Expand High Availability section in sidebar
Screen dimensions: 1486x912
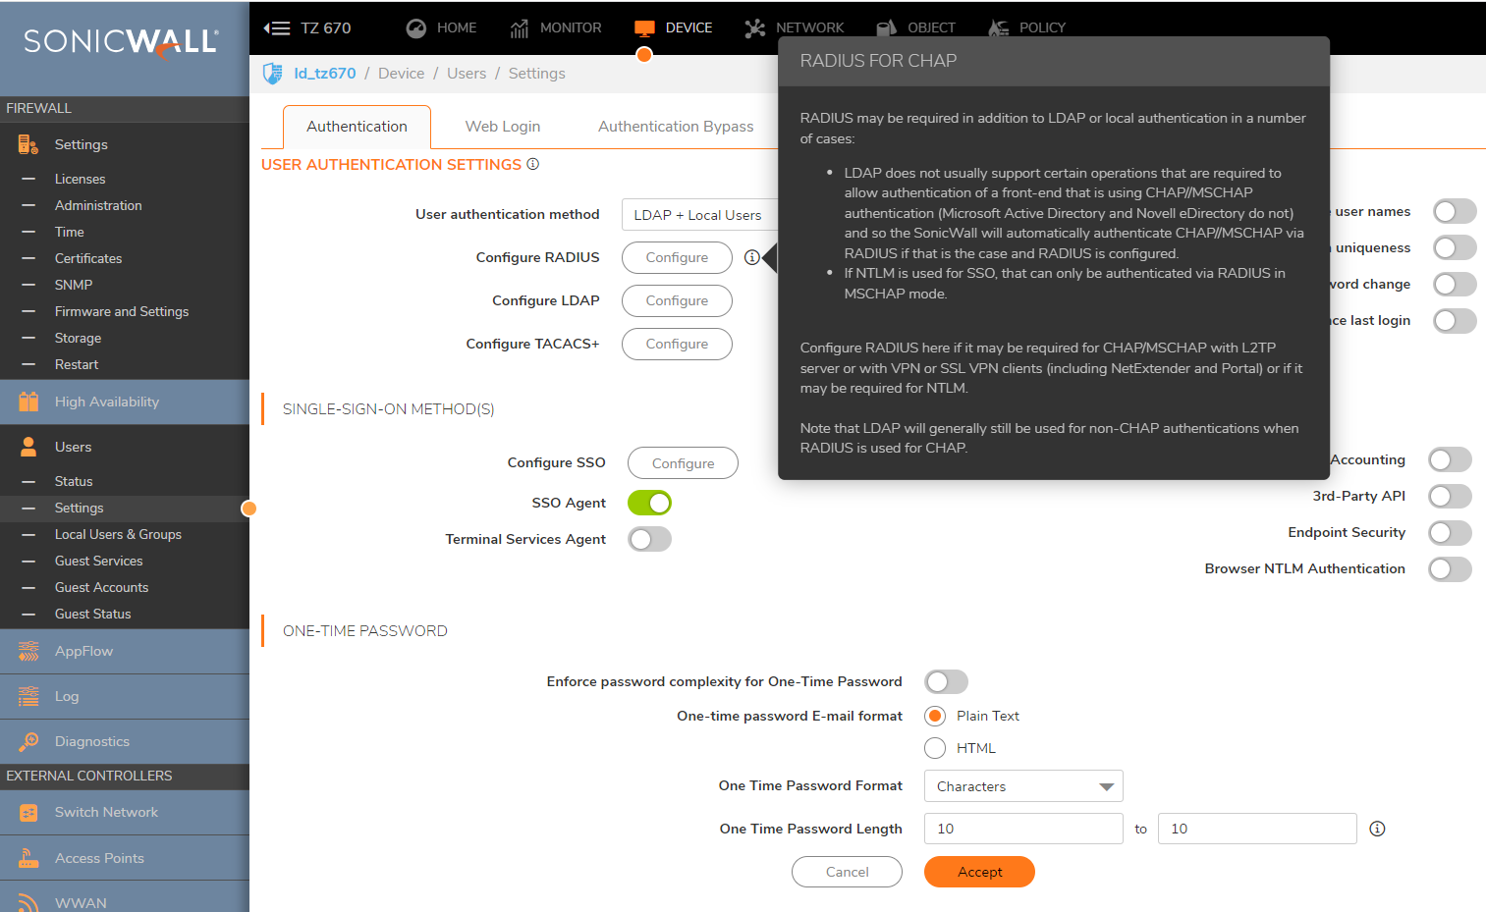click(x=125, y=402)
